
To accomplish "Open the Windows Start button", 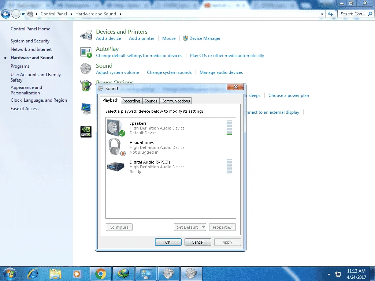I will (x=10, y=274).
